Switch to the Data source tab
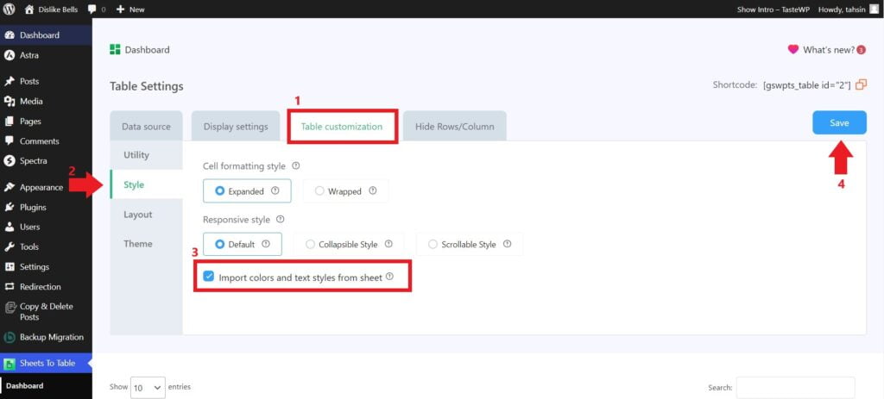This screenshot has width=884, height=399. pyautogui.click(x=146, y=126)
